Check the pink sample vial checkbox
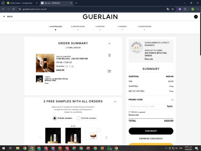This screenshot has width=201, height=151. tap(78, 130)
